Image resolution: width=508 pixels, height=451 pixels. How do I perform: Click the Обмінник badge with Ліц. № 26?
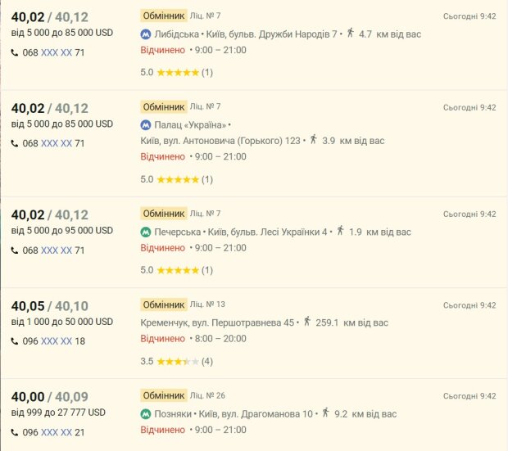click(164, 395)
